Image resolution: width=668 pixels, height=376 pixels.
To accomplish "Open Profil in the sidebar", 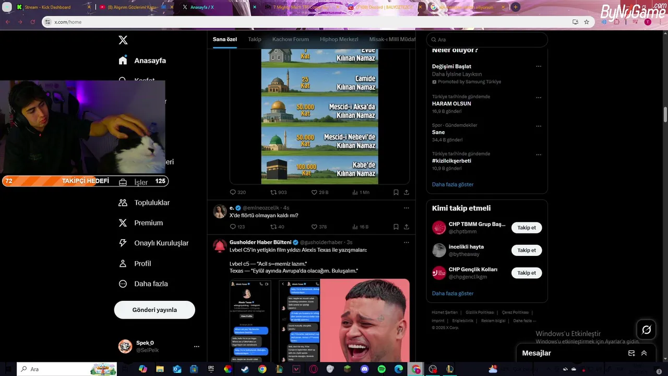I will [135, 264].
